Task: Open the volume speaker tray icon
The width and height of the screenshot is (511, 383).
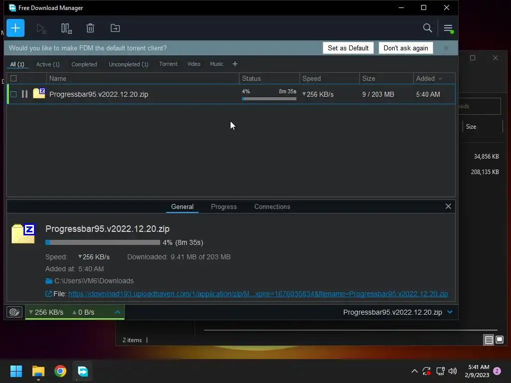Action: pos(452,371)
